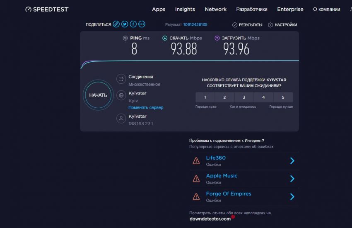Open Forge Of Empires outage chevron
The width and height of the screenshot is (352, 228).
(x=292, y=196)
